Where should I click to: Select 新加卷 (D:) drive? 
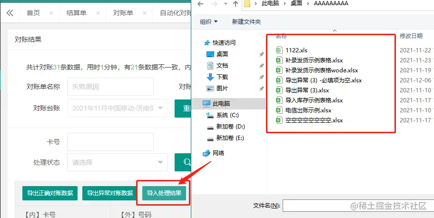(x=230, y=127)
